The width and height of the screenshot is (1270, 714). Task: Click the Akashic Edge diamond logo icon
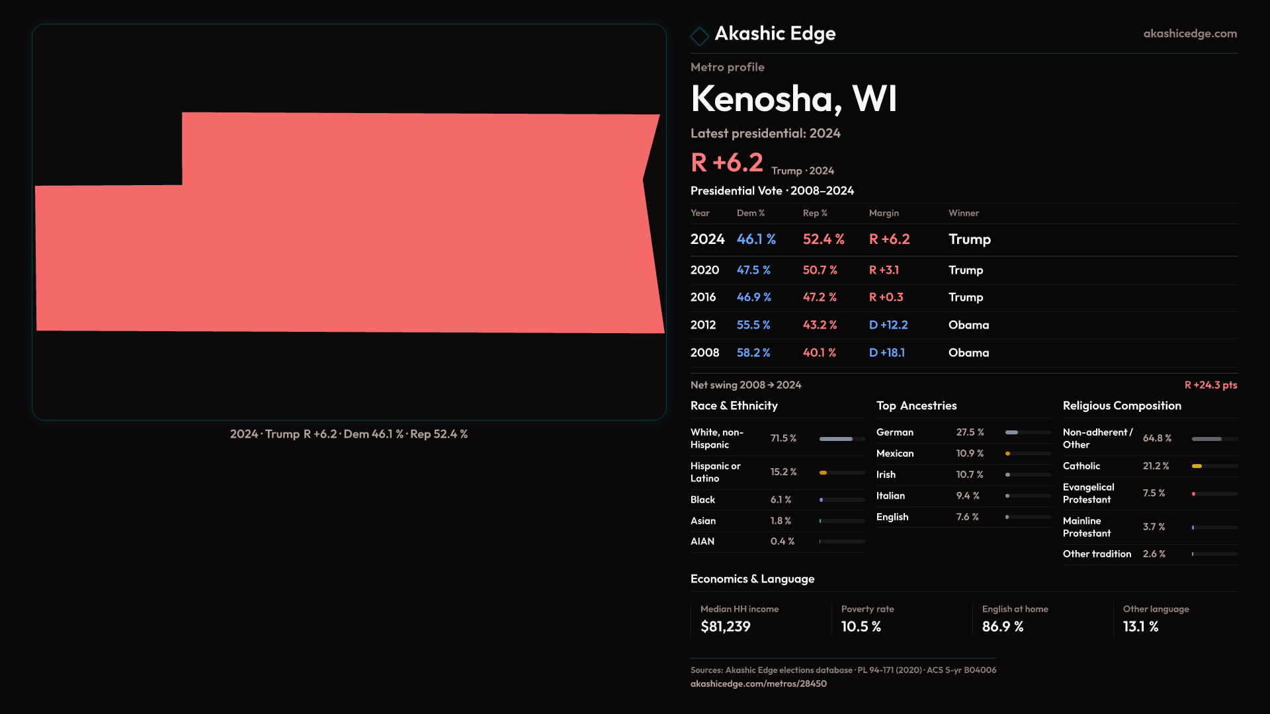tap(699, 36)
